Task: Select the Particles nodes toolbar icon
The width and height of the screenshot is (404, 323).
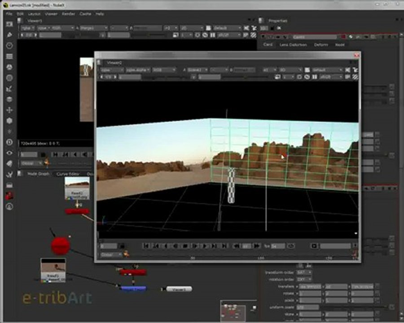Action: (x=9, y=131)
